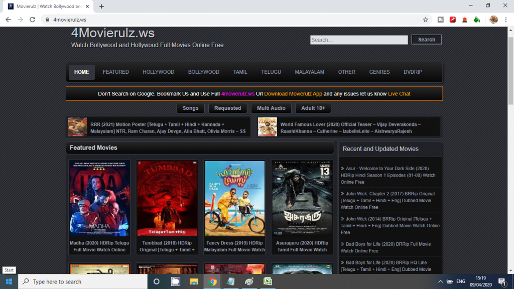The width and height of the screenshot is (514, 289).
Task: Open the Fancy Dress (2019) poster
Action: 235,199
